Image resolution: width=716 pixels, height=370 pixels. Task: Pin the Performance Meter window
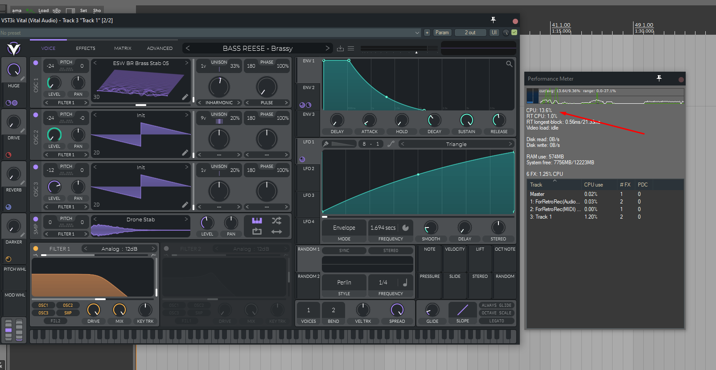(659, 78)
